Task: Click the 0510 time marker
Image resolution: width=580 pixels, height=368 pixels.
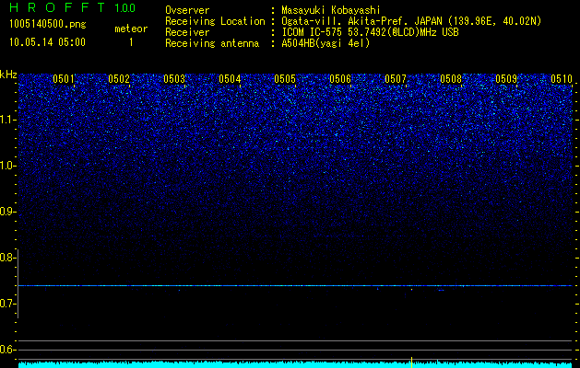Action: (562, 79)
